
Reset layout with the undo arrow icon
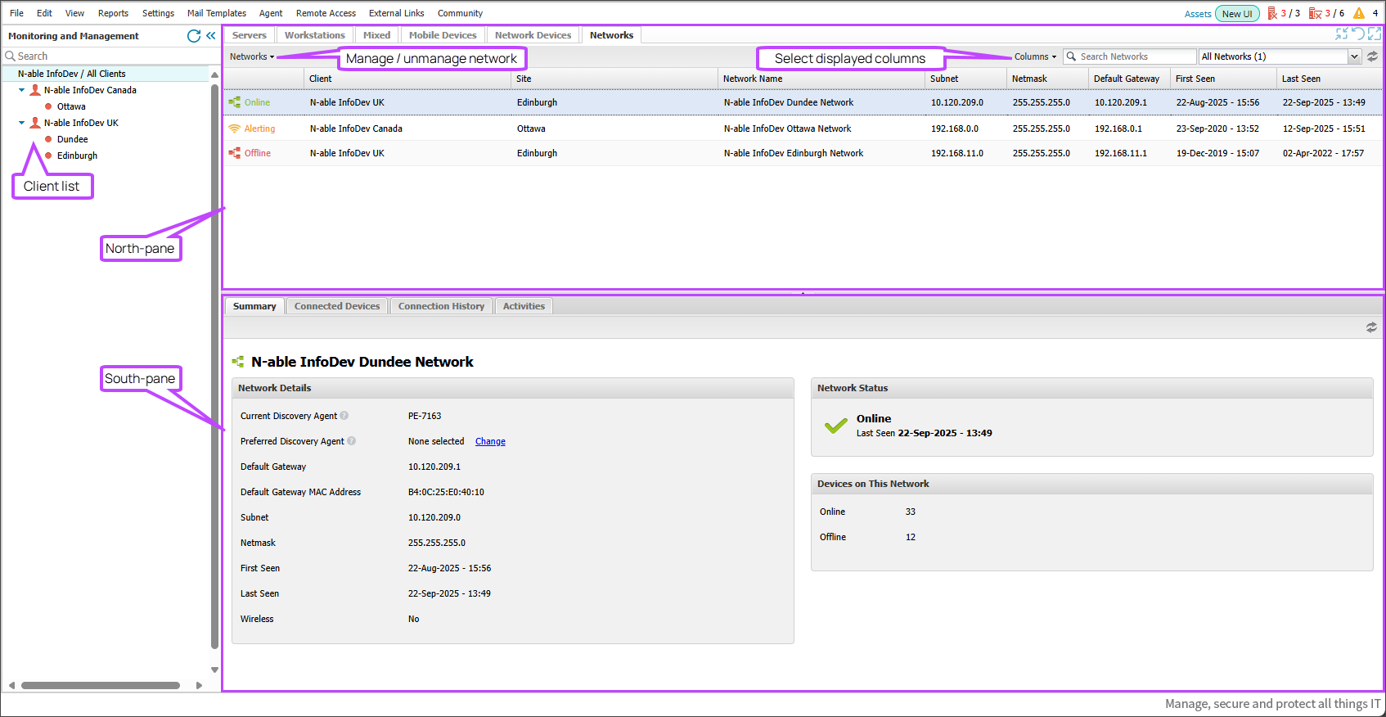(x=1358, y=34)
